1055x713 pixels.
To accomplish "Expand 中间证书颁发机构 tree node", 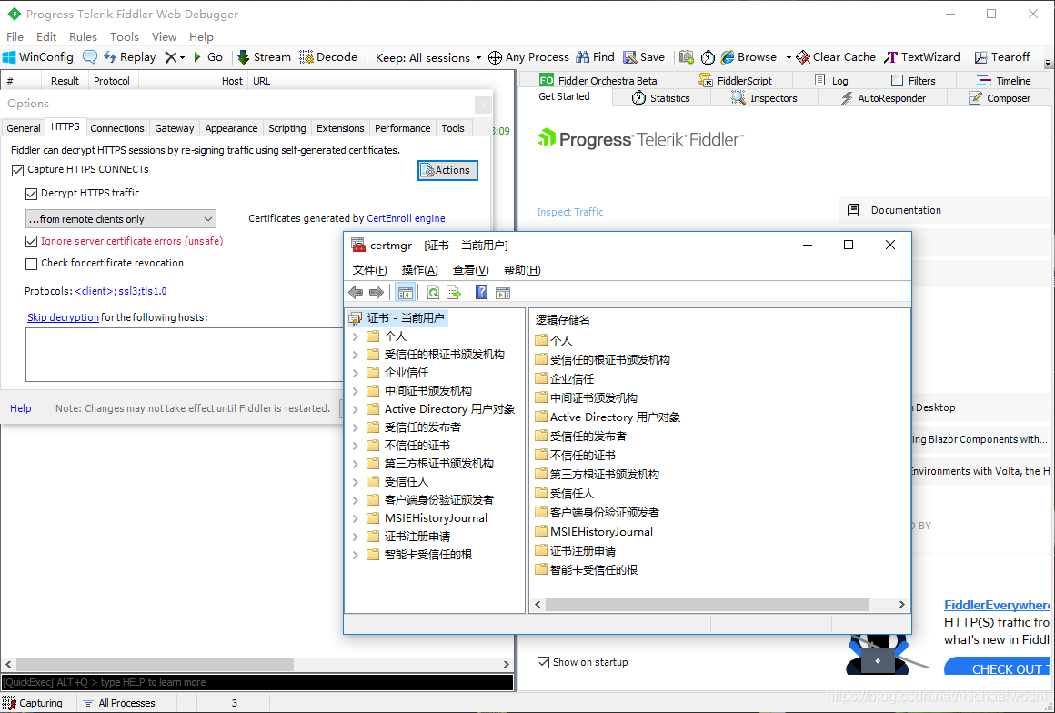I will pyautogui.click(x=356, y=391).
